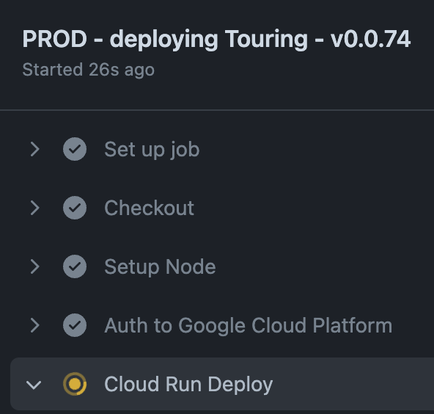Expand Auth to Google Cloud Platform chevron
The height and width of the screenshot is (414, 434).
click(x=35, y=325)
